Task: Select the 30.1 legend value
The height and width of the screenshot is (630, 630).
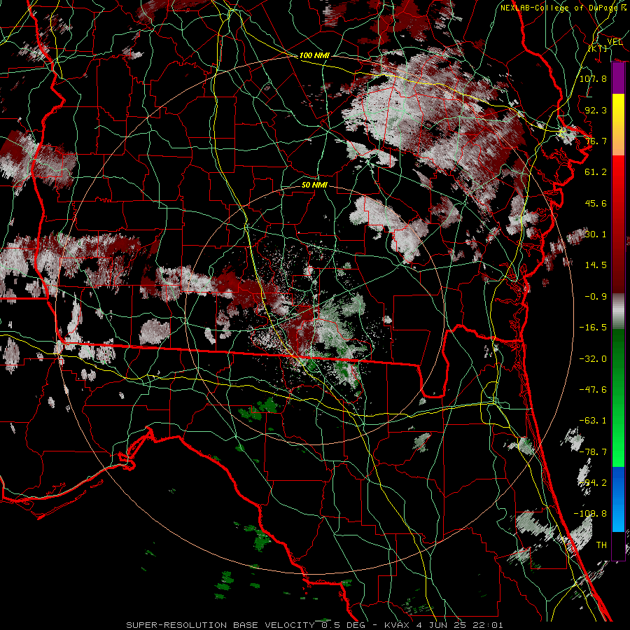Action: [596, 234]
